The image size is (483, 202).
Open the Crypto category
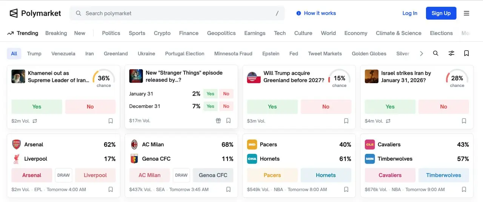pos(162,33)
